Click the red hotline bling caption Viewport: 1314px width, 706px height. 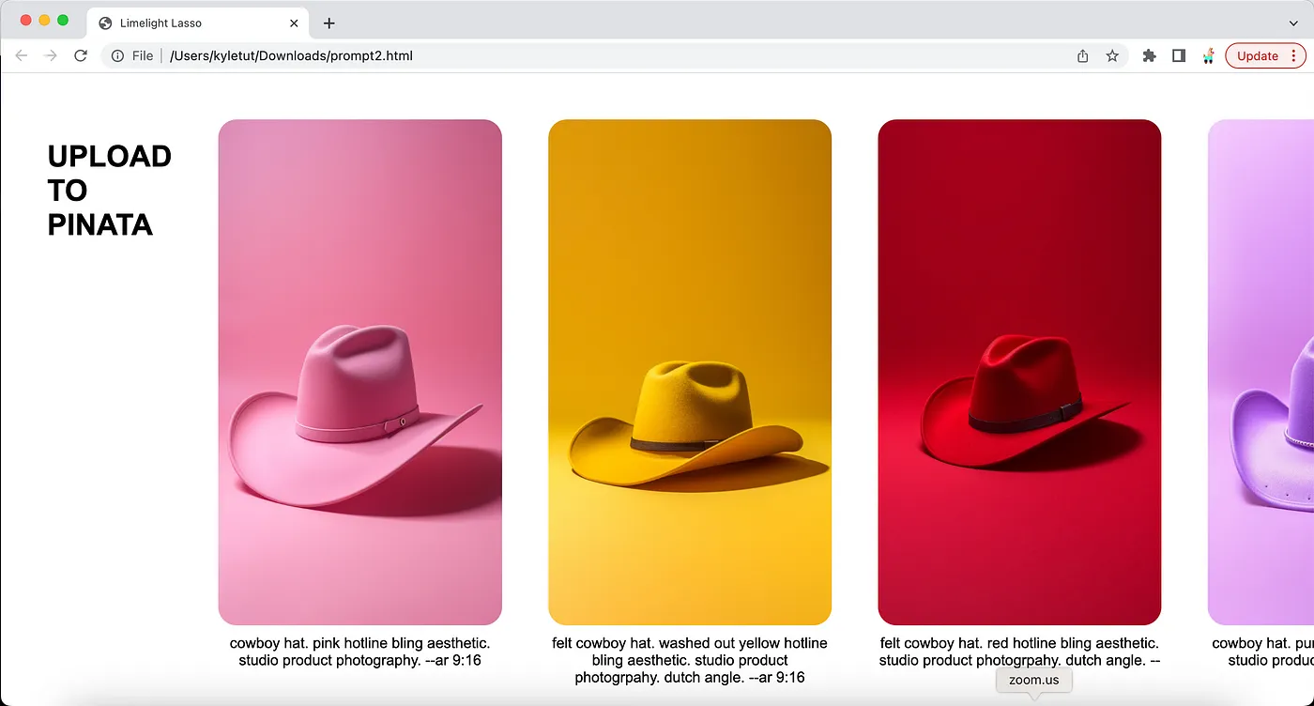1019,652
